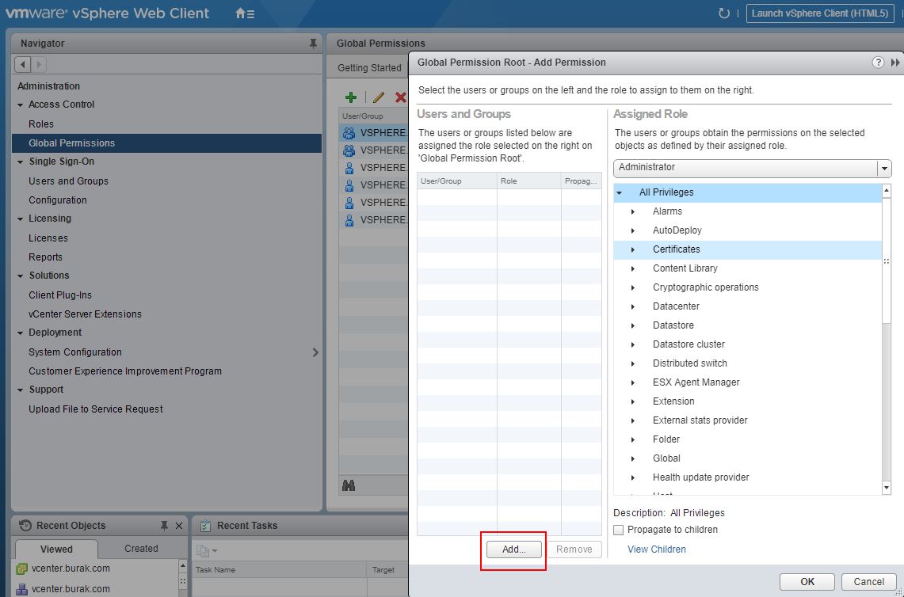Open Users and Groups in Navigator
Screen dimensions: 904x597
(x=69, y=181)
